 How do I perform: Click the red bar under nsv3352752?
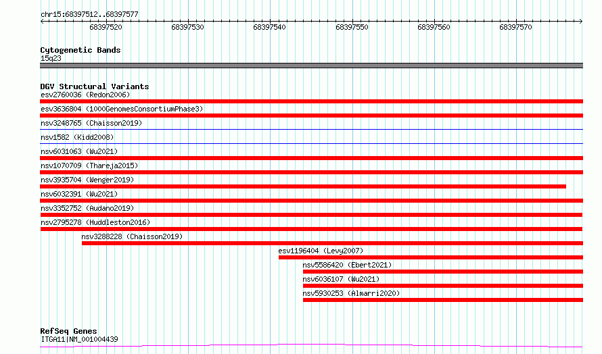tap(311, 215)
